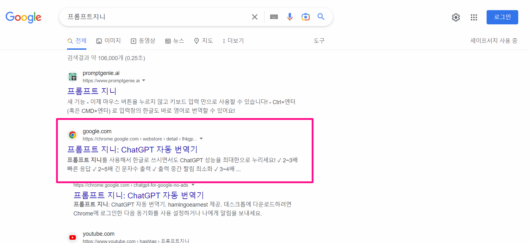Open 세이프서치 사용 중 settings
The image size is (529, 243).
click(494, 41)
